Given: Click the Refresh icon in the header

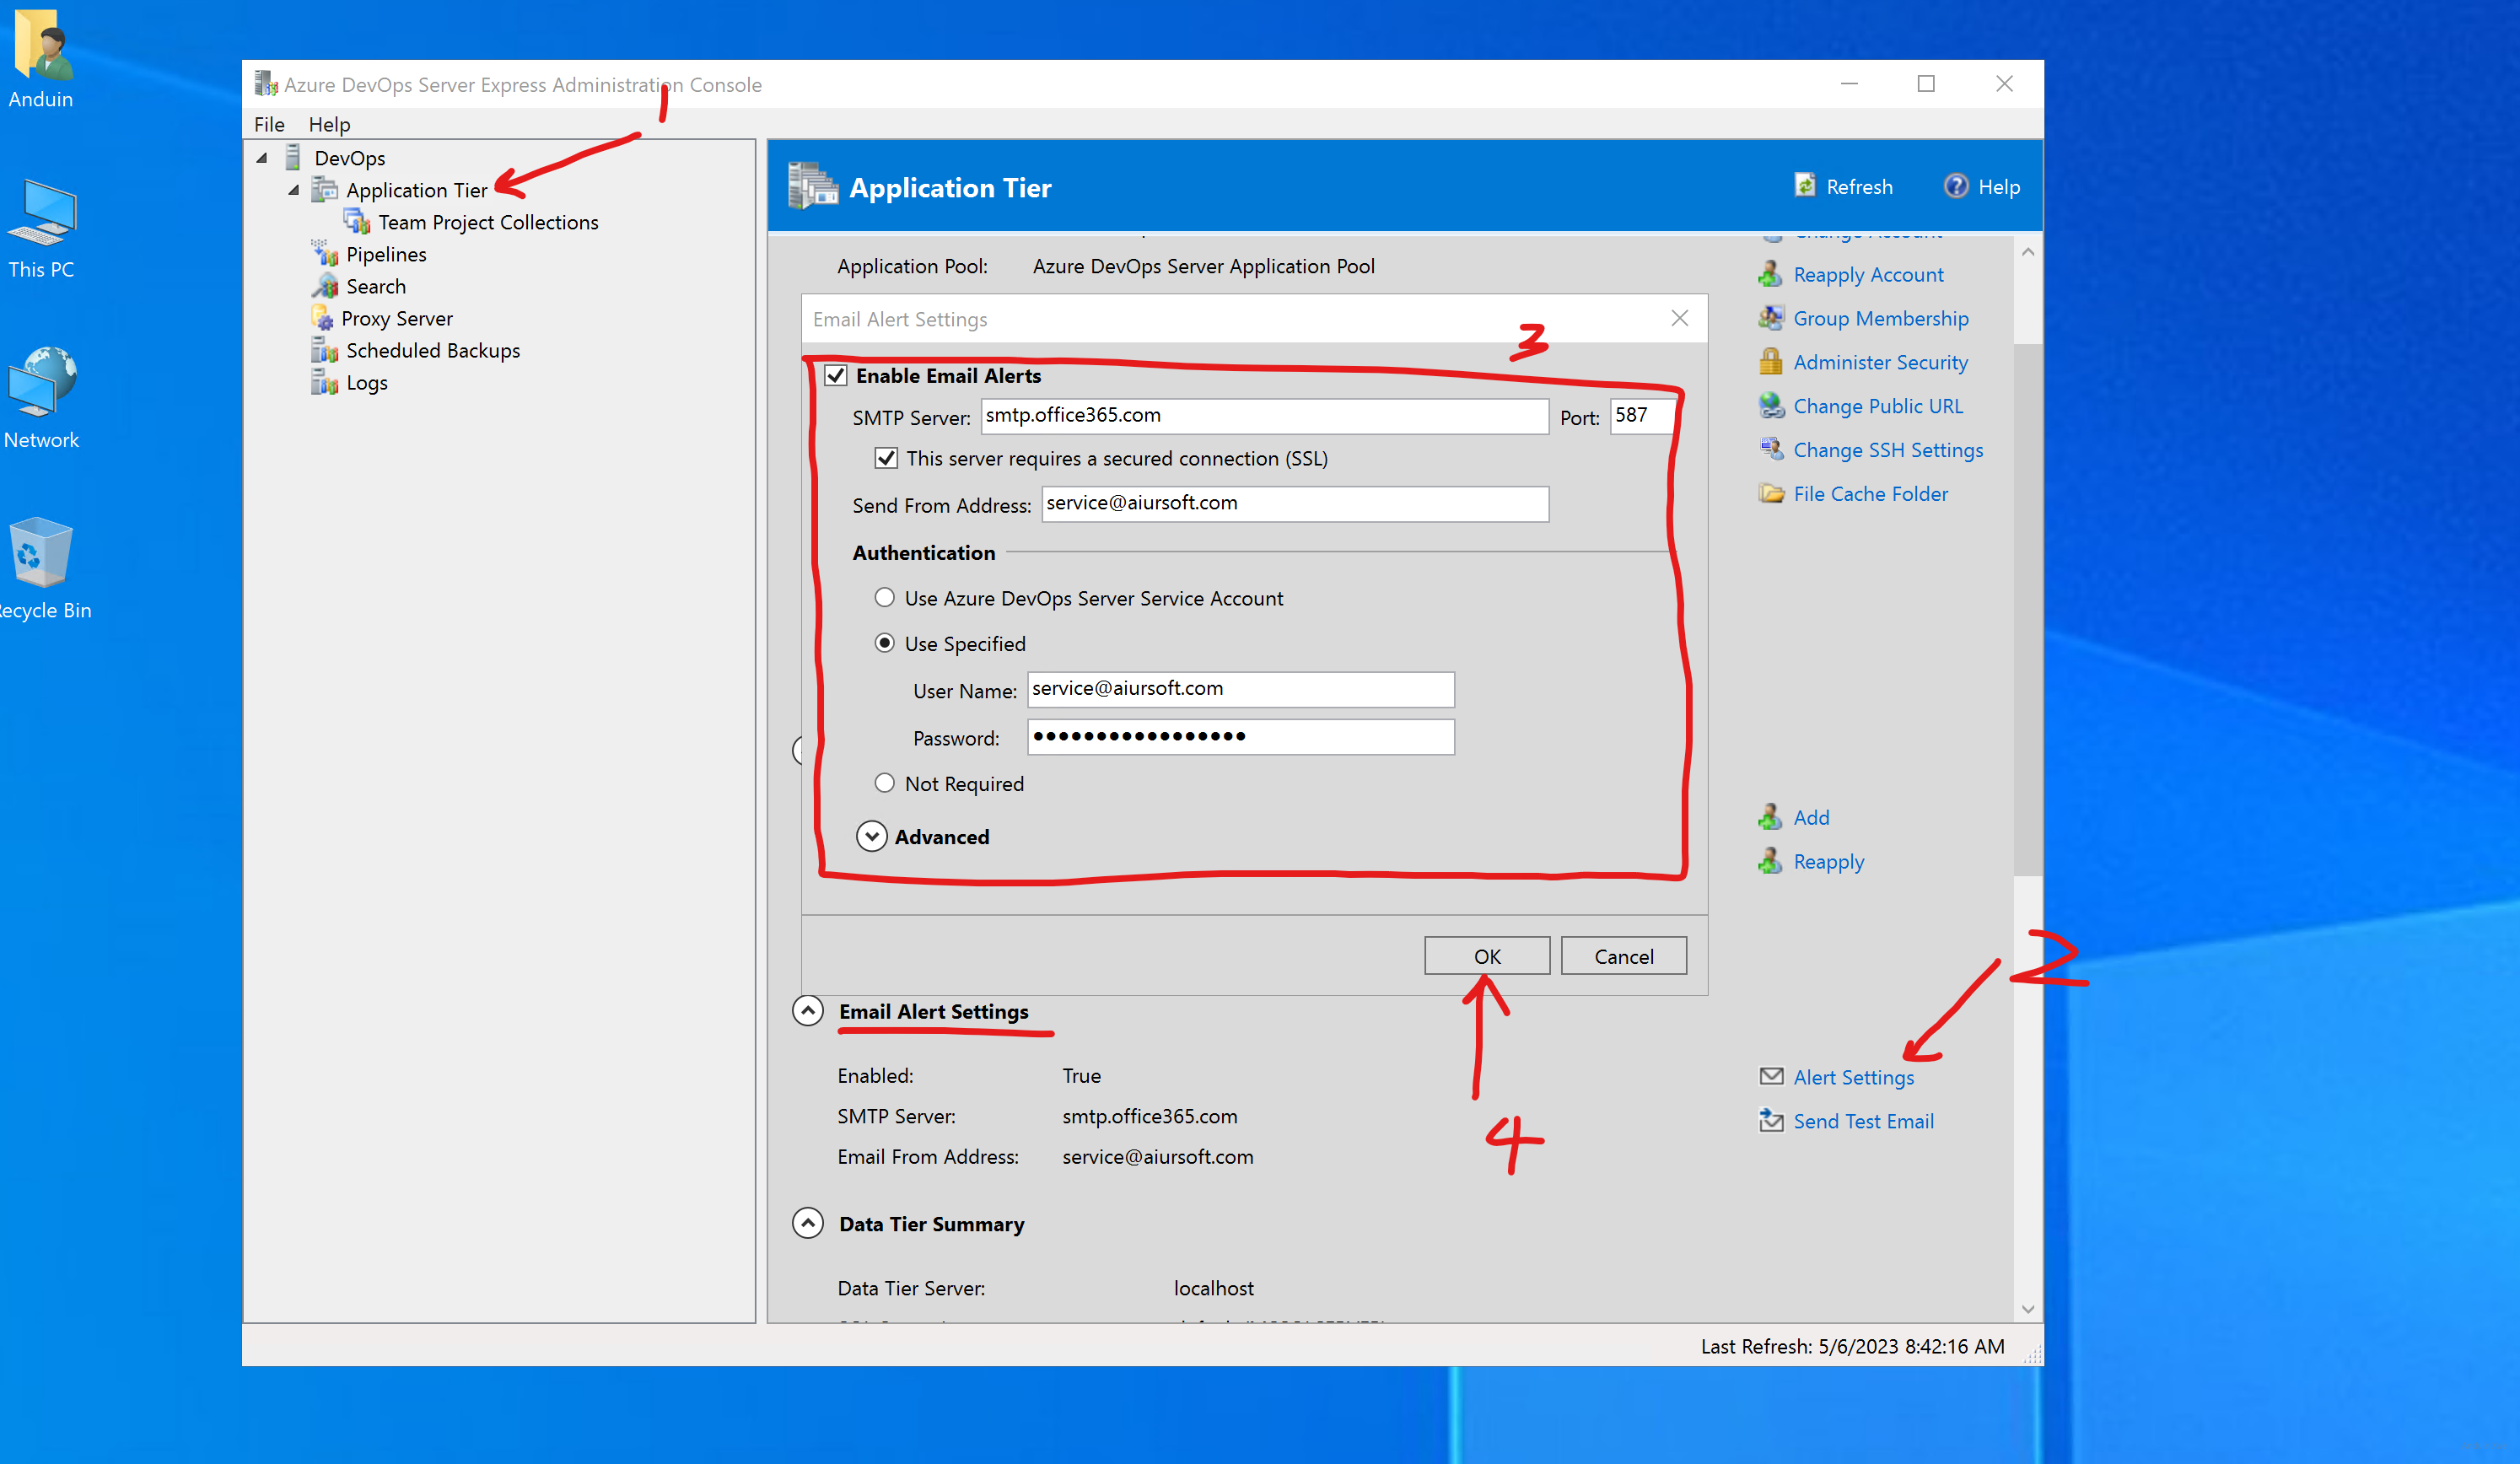Looking at the screenshot, I should (x=1804, y=186).
